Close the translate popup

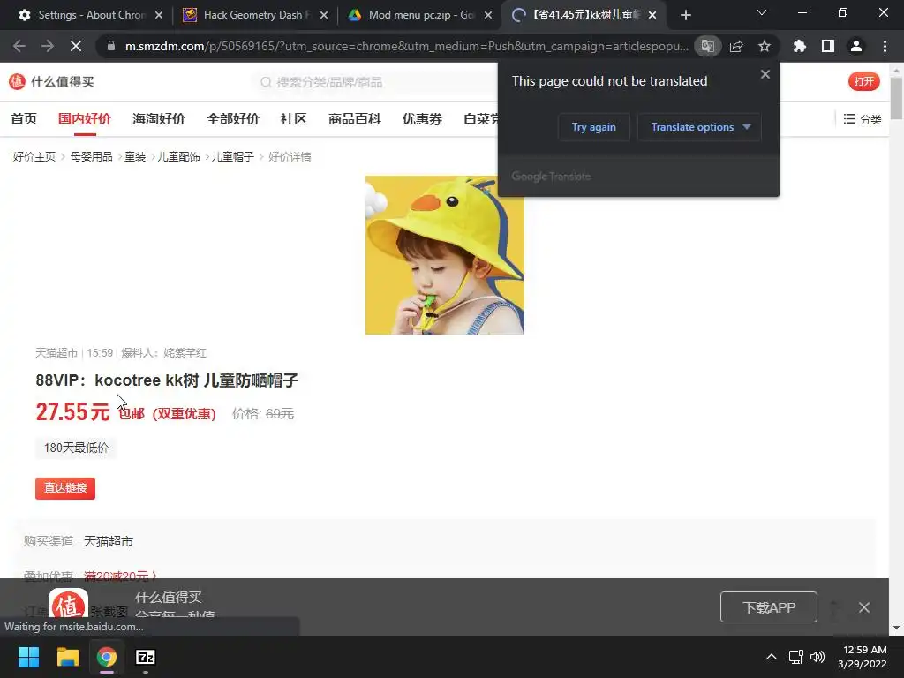point(765,74)
